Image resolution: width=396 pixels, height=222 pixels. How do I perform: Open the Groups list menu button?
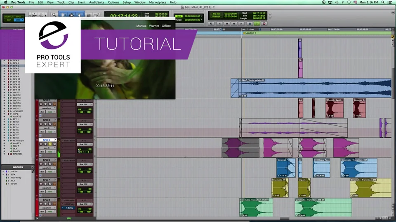[32, 167]
